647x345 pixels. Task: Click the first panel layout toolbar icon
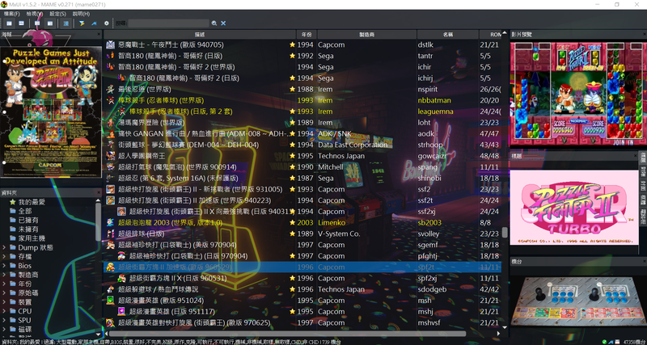coord(9,23)
